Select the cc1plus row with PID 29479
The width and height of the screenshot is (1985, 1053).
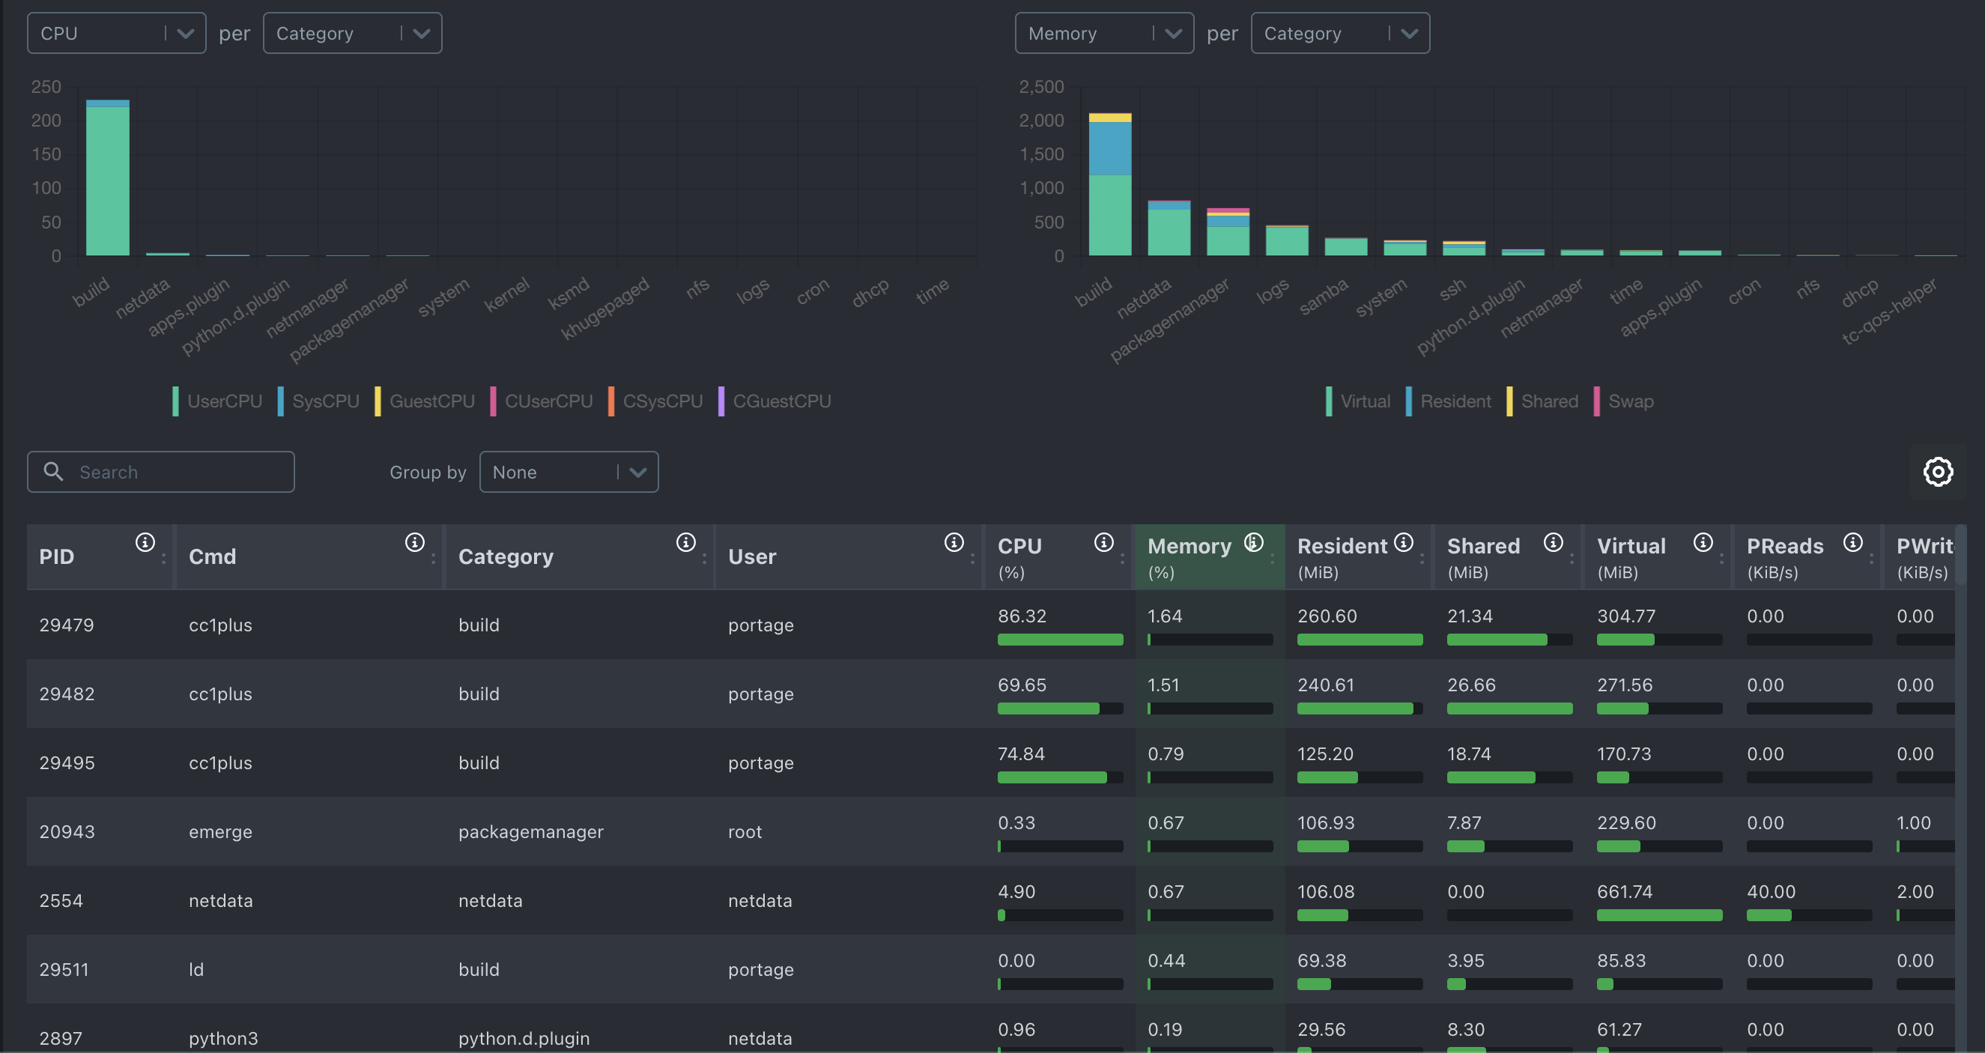pyautogui.click(x=220, y=625)
